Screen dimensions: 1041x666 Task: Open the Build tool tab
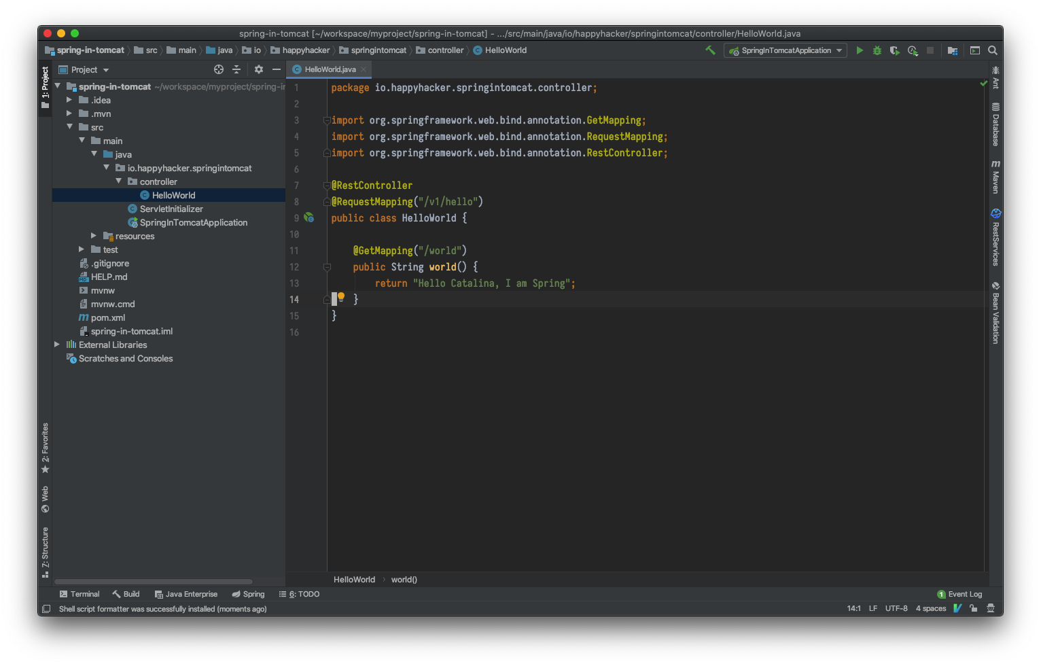pos(126,594)
